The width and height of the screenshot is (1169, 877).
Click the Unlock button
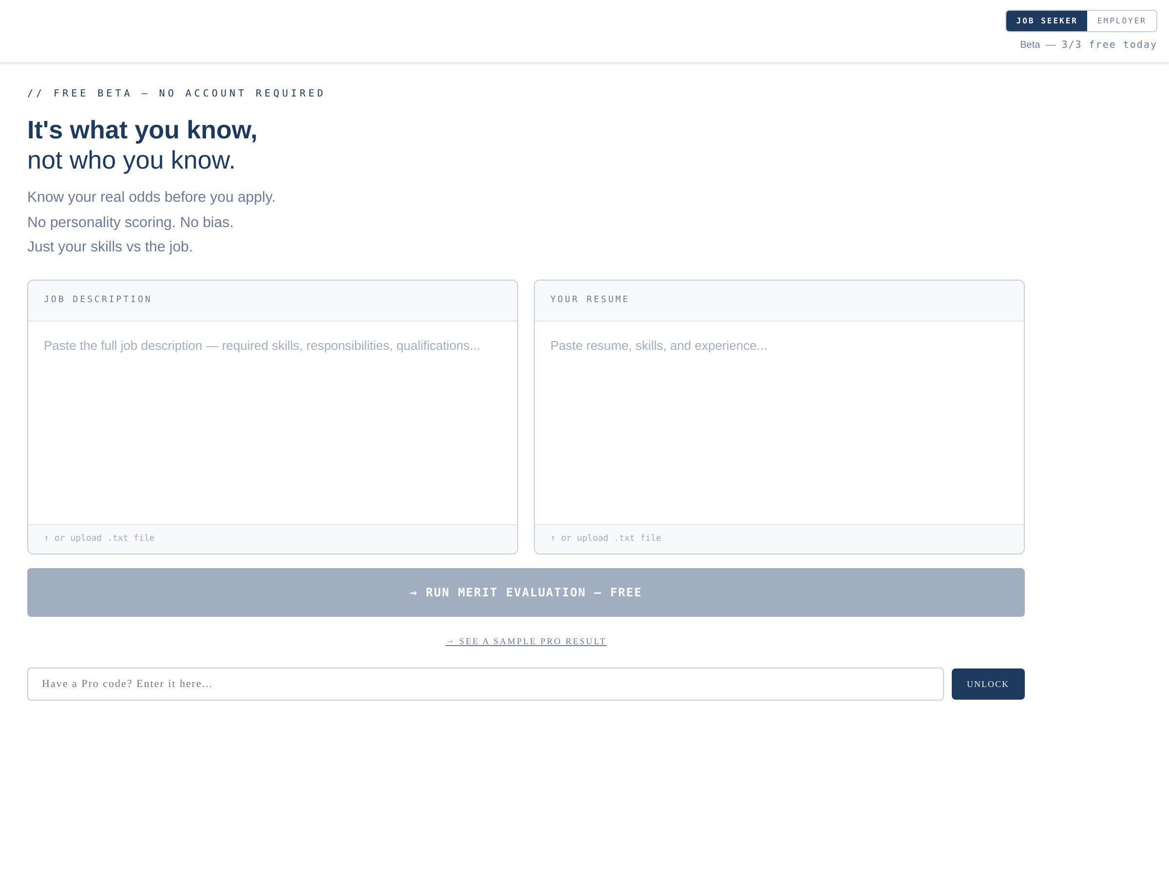(x=988, y=684)
